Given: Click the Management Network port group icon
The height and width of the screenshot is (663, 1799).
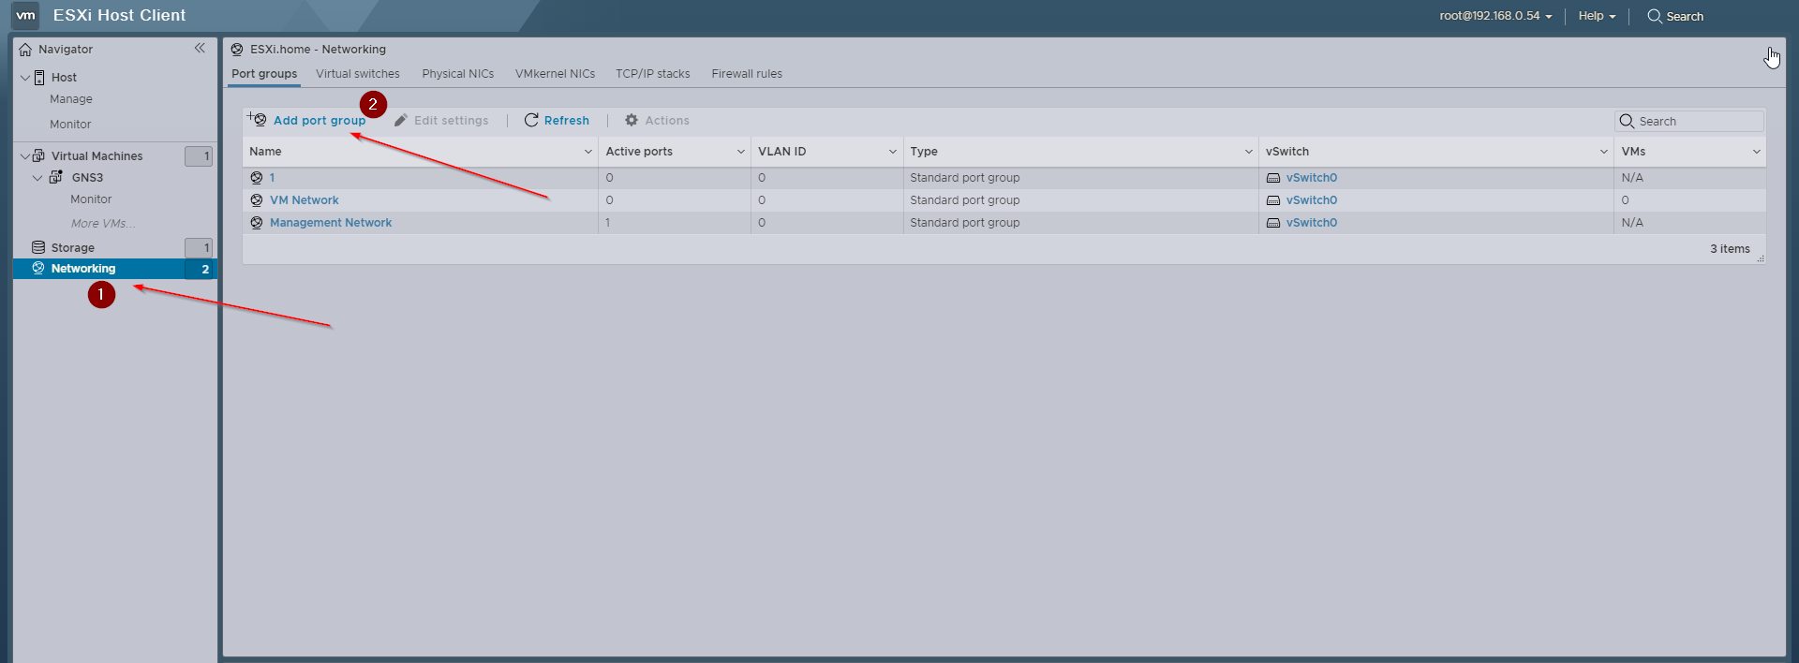Looking at the screenshot, I should [x=257, y=223].
